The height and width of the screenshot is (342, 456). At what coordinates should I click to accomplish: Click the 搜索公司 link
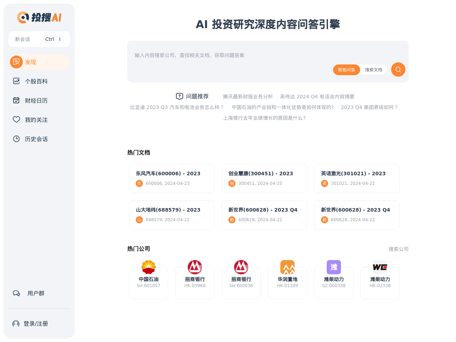399,249
